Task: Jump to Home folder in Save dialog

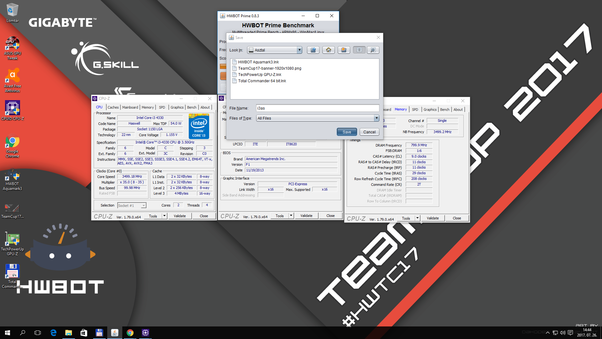Action: (328, 50)
